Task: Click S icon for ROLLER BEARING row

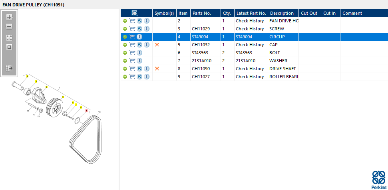Action: pos(139,77)
